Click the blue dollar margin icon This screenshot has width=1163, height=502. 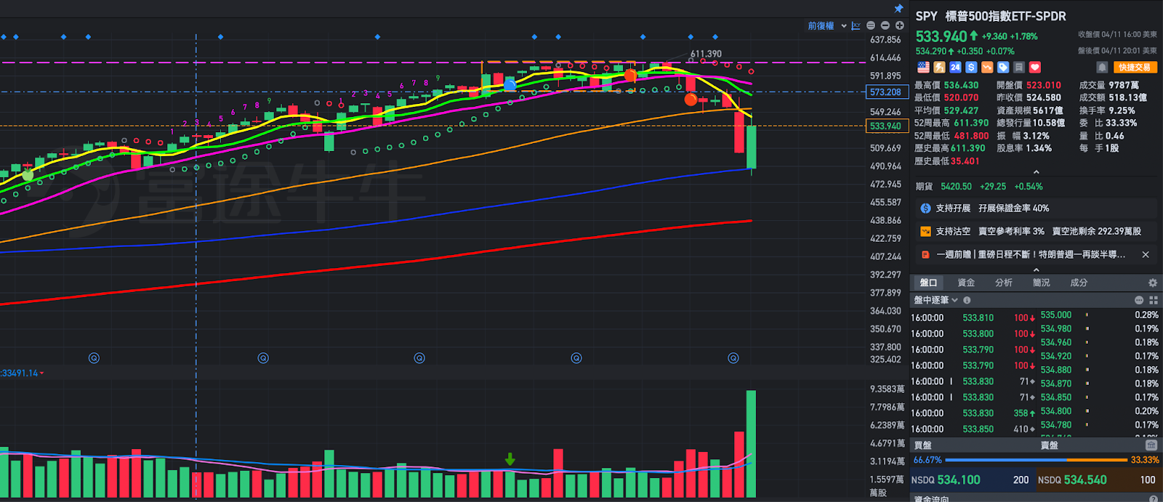click(971, 67)
